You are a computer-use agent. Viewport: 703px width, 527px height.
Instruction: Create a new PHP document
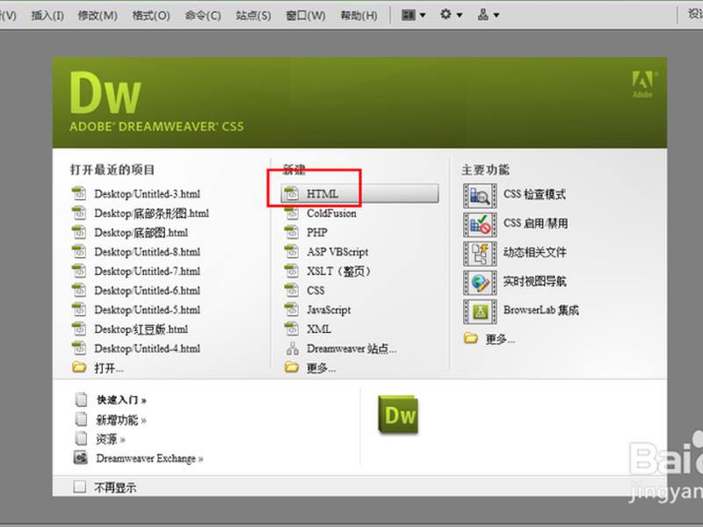tap(317, 233)
